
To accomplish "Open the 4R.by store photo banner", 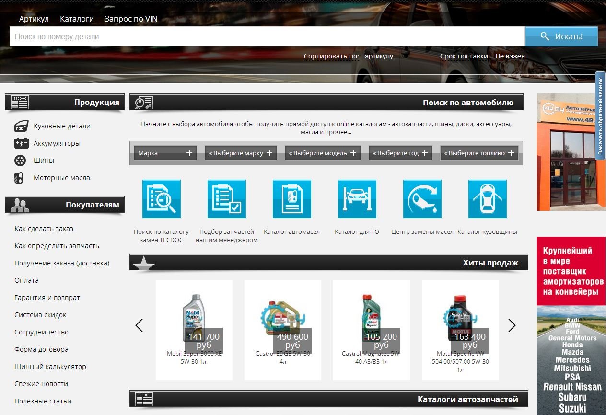I will [x=571, y=152].
